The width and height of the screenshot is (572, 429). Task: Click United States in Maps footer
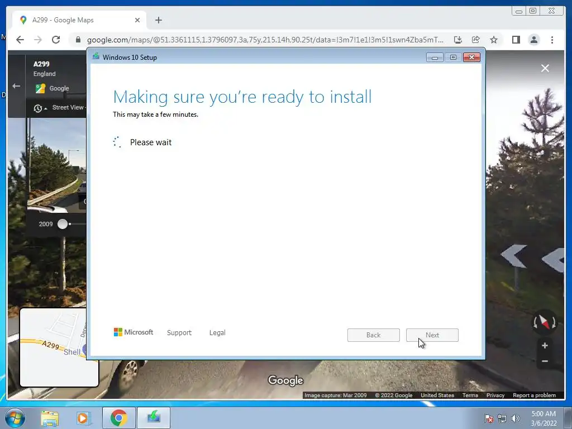(437, 395)
